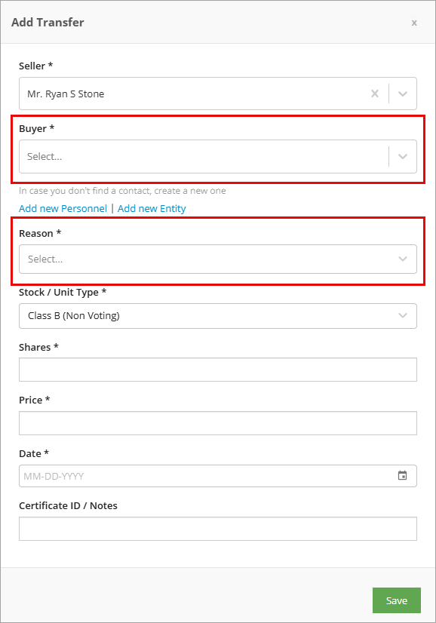Viewport: 436px width, 623px height.
Task: Click into the Date MM-DD-YYYY field
Action: pyautogui.click(x=218, y=476)
